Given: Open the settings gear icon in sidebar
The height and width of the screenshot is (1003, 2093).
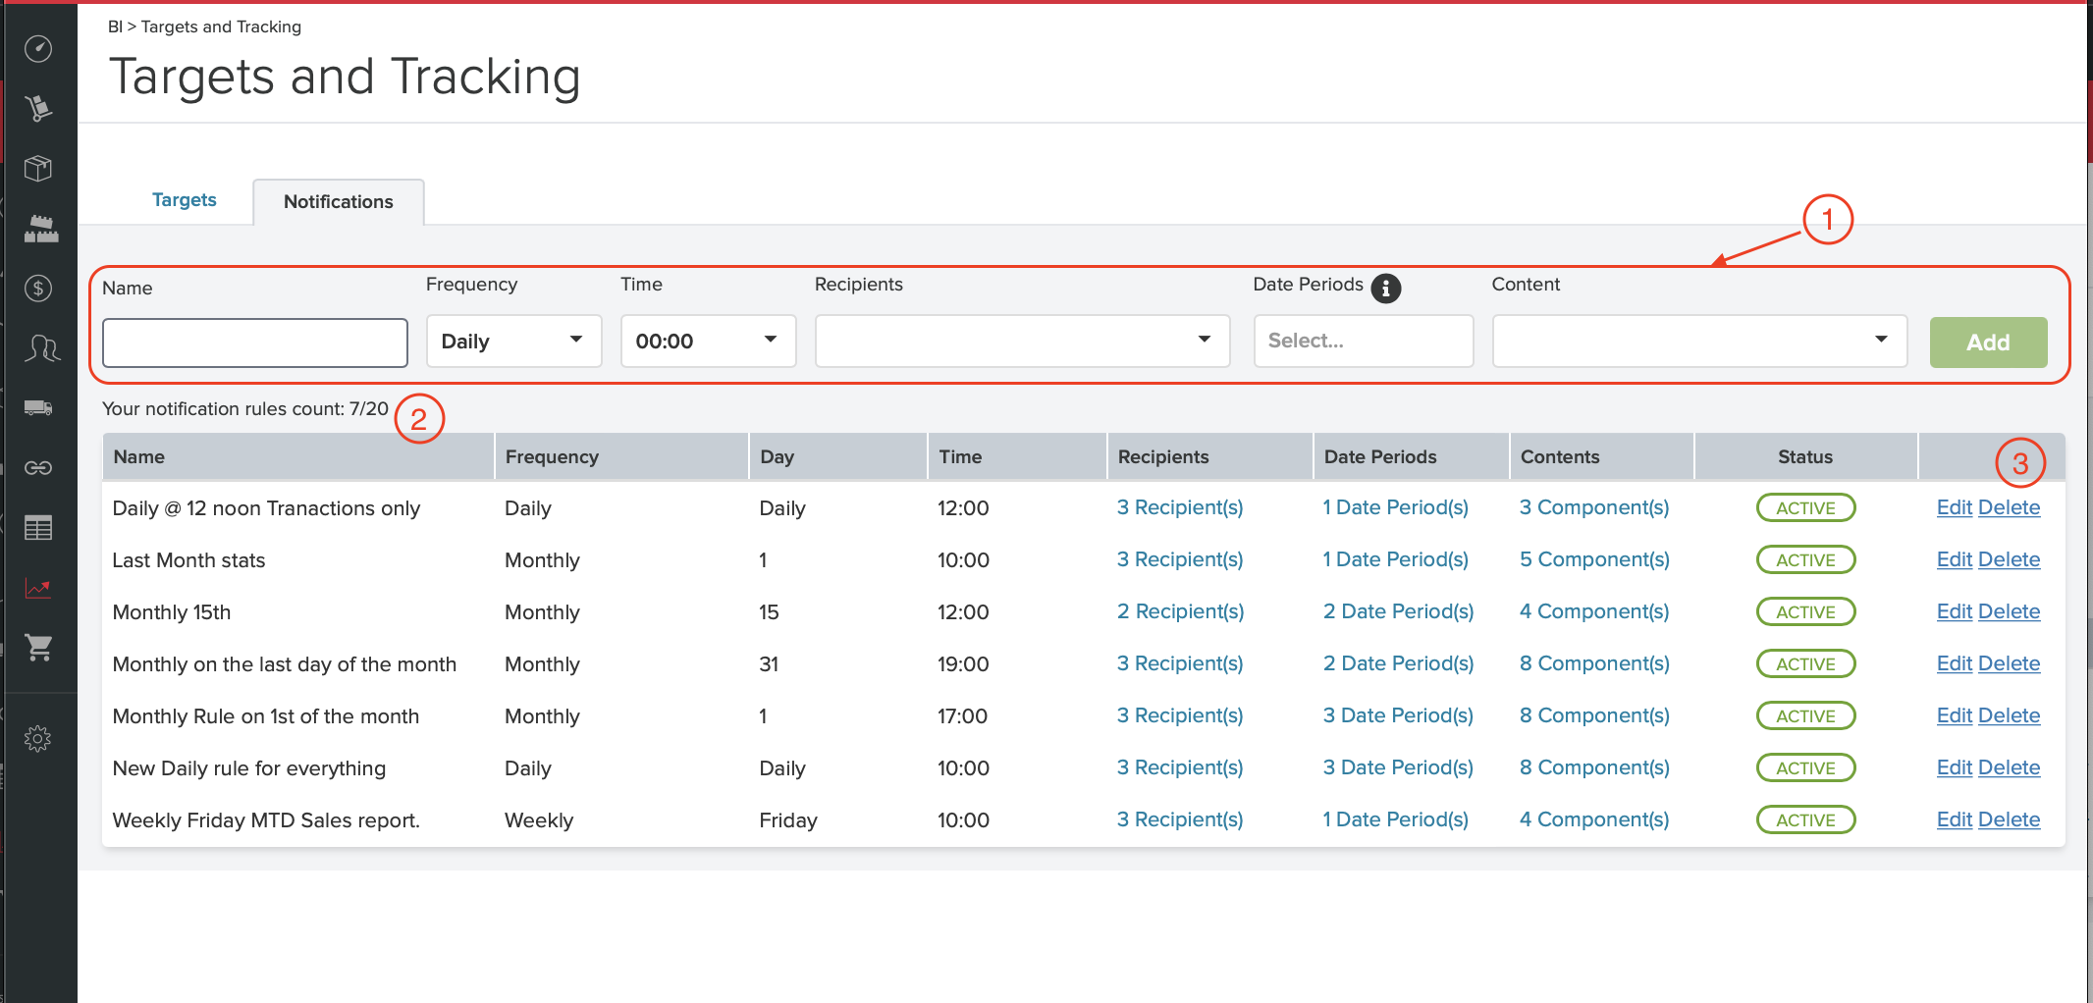Looking at the screenshot, I should (x=38, y=738).
